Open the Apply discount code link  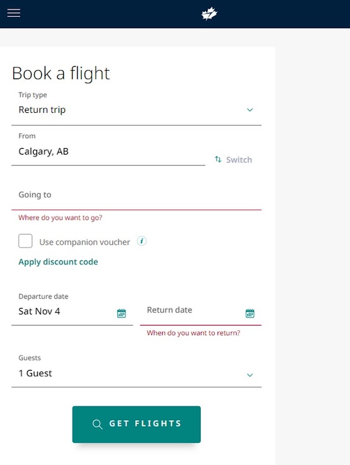coord(58,262)
